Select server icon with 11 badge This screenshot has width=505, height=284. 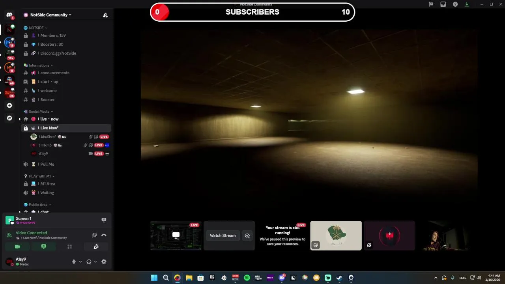coord(9,67)
